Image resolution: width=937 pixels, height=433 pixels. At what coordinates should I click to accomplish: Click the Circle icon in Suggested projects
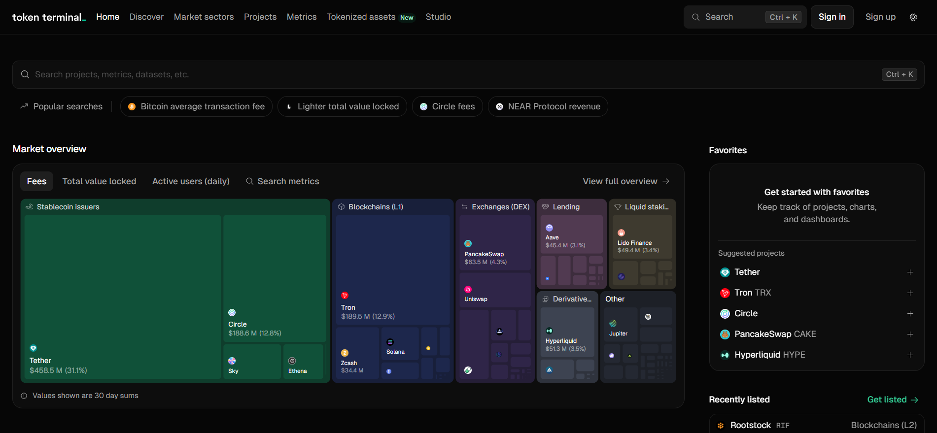[725, 314]
